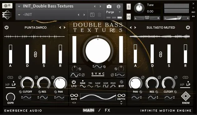Click the SYNC button

click(x=98, y=74)
